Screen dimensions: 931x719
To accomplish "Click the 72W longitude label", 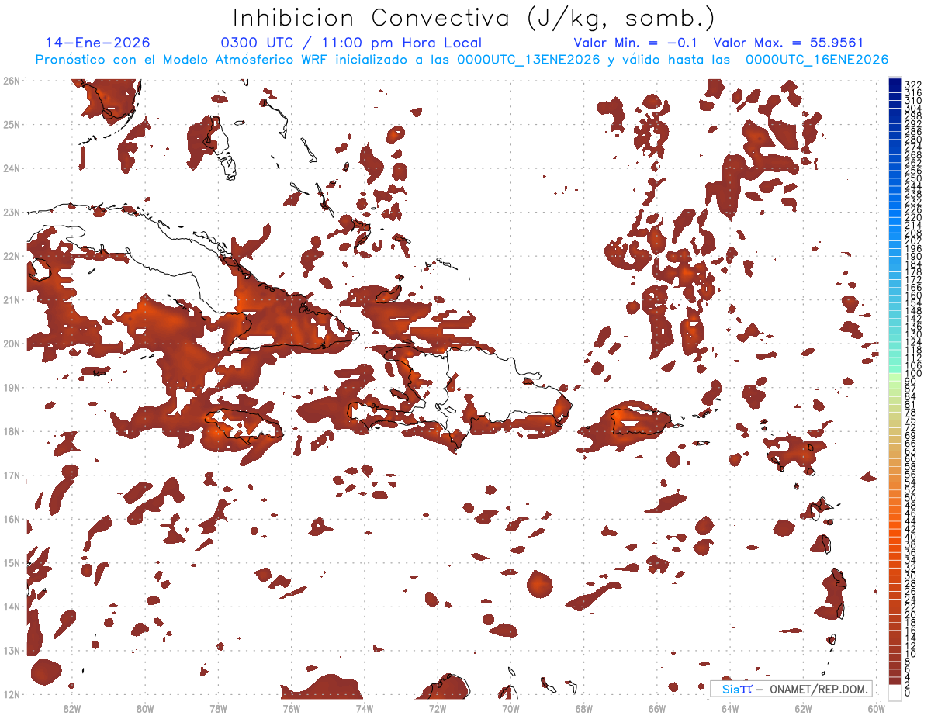I will tap(438, 707).
